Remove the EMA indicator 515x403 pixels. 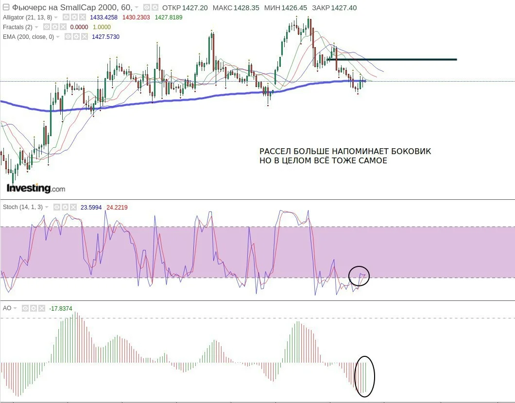[x=85, y=37]
